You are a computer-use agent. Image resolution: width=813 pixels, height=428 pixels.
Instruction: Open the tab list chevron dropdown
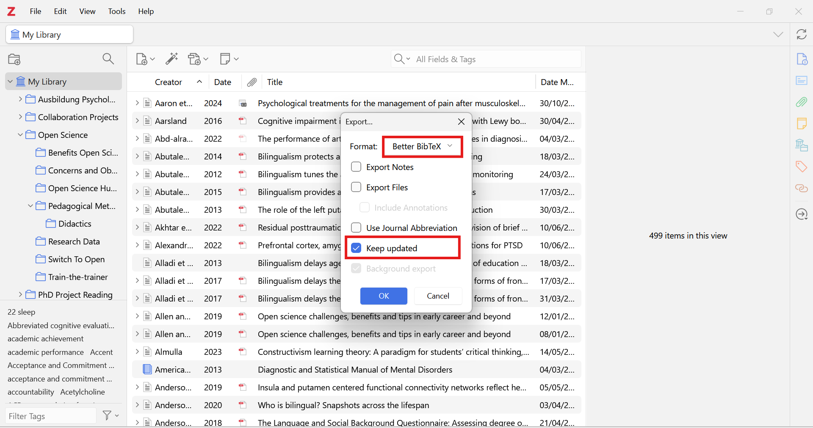(x=778, y=34)
